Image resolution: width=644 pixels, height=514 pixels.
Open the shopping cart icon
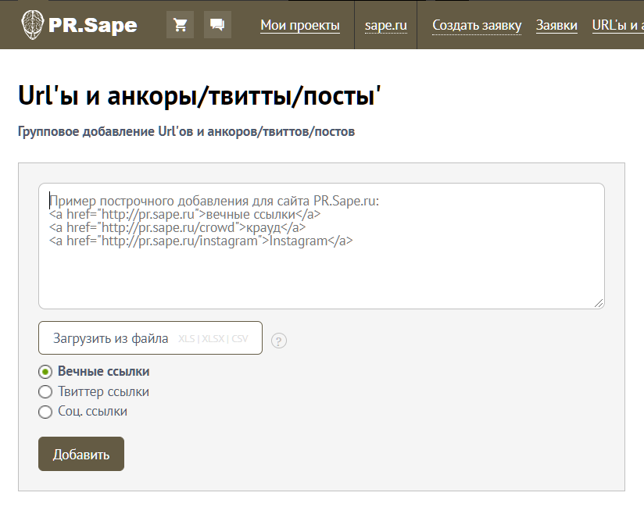[x=180, y=25]
